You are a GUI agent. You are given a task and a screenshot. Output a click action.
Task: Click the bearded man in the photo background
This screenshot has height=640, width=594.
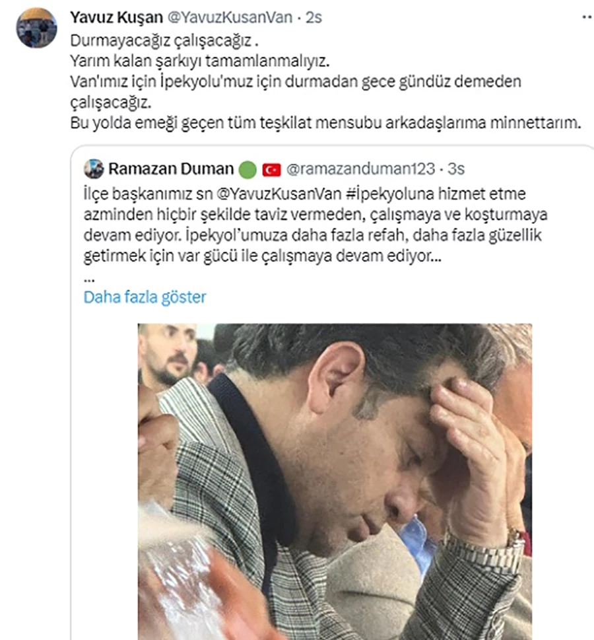click(x=167, y=354)
